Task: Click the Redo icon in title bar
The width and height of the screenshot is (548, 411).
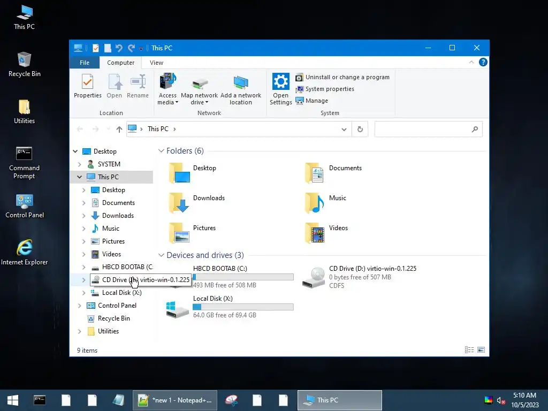Action: pos(132,48)
